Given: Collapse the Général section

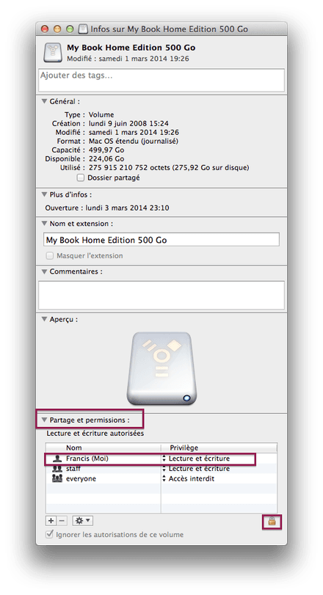Looking at the screenshot, I should pyautogui.click(x=44, y=101).
